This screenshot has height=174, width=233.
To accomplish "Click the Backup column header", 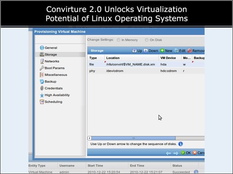I will pyautogui.click(x=198, y=58).
